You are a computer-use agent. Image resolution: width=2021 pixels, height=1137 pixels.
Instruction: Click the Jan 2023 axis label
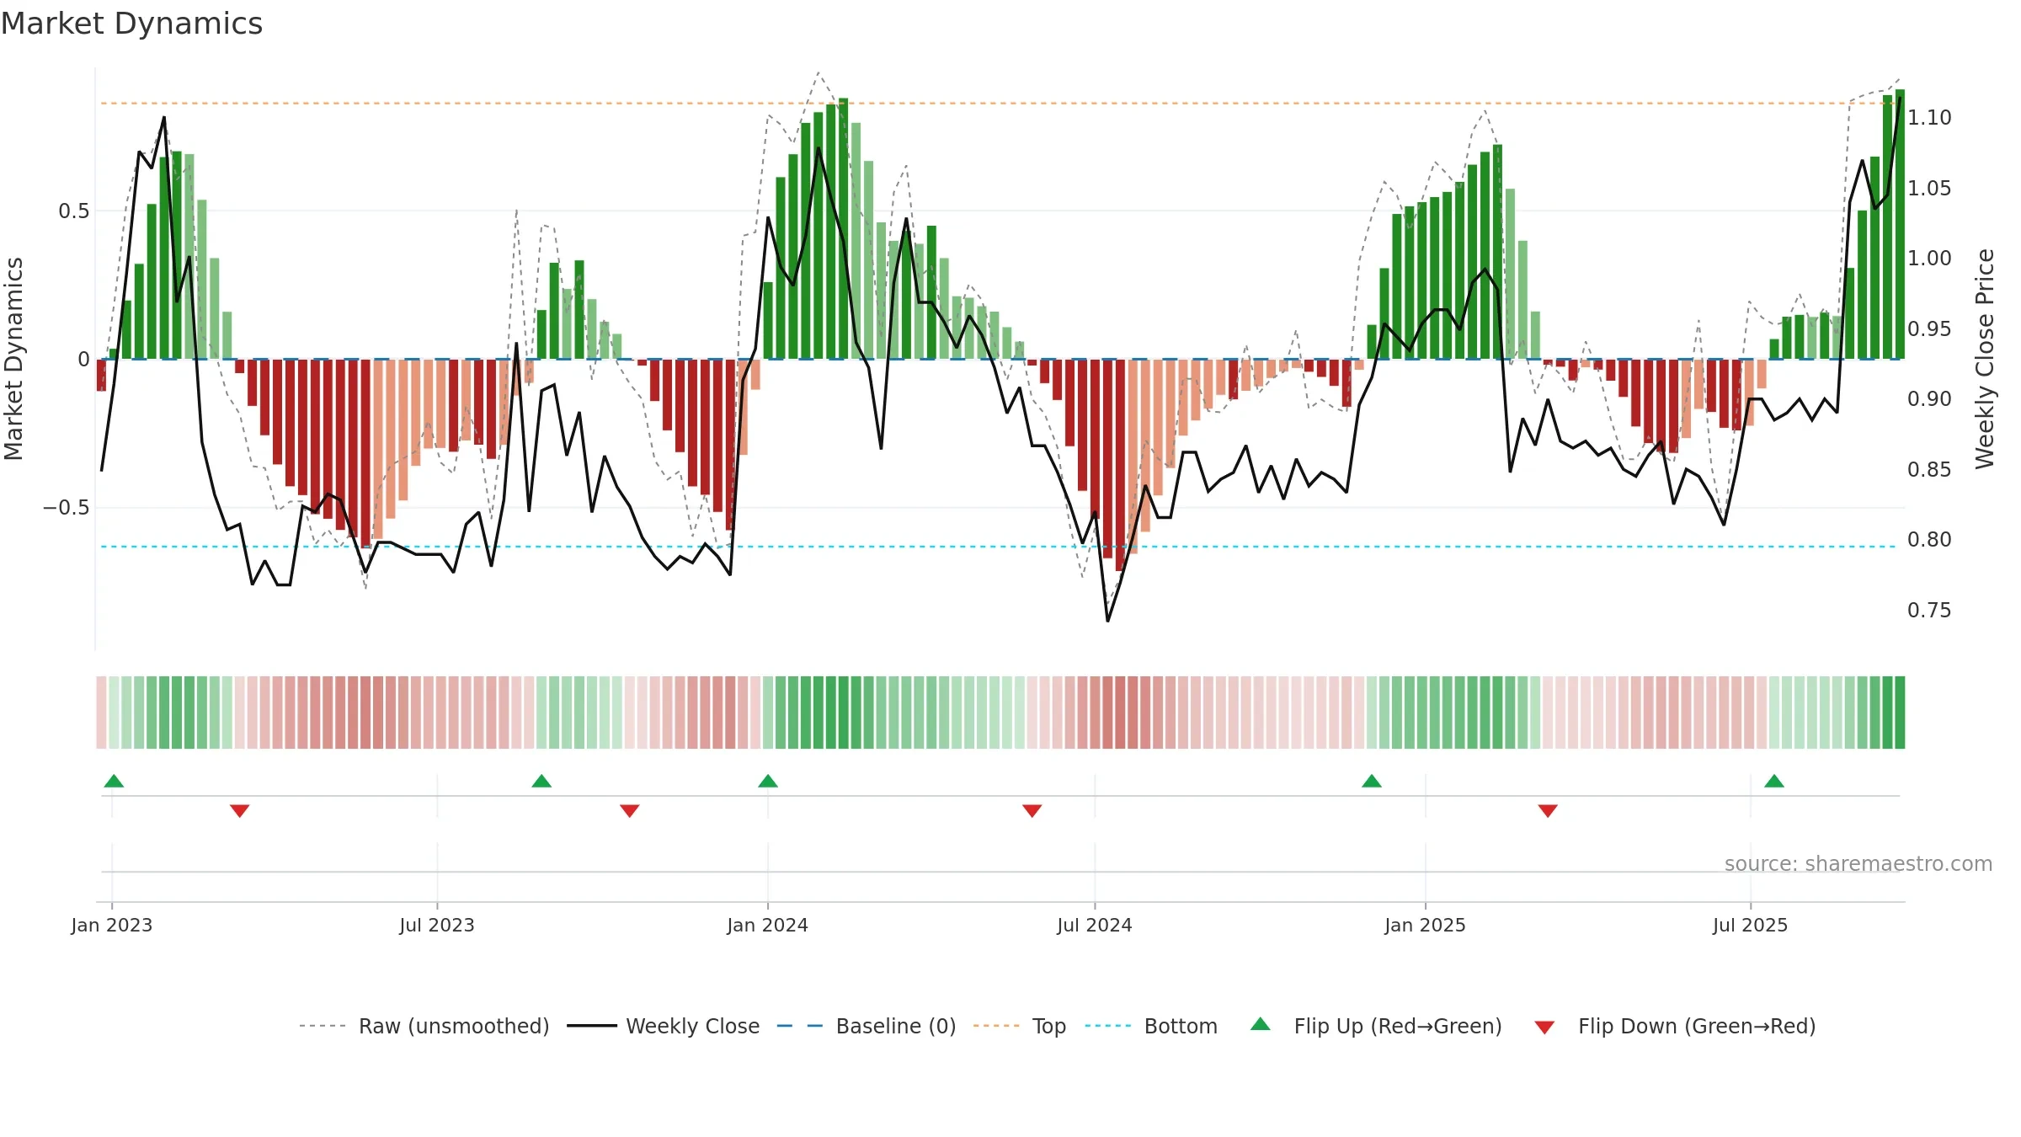point(112,925)
